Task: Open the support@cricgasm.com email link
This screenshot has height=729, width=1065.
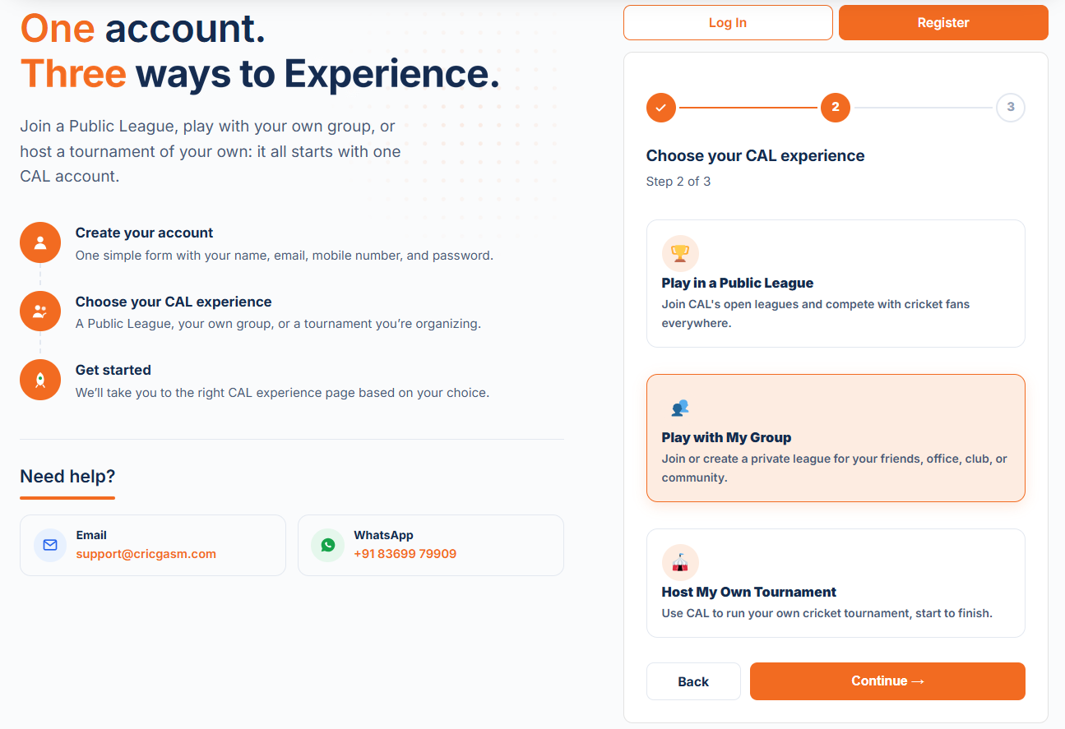Action: [146, 554]
